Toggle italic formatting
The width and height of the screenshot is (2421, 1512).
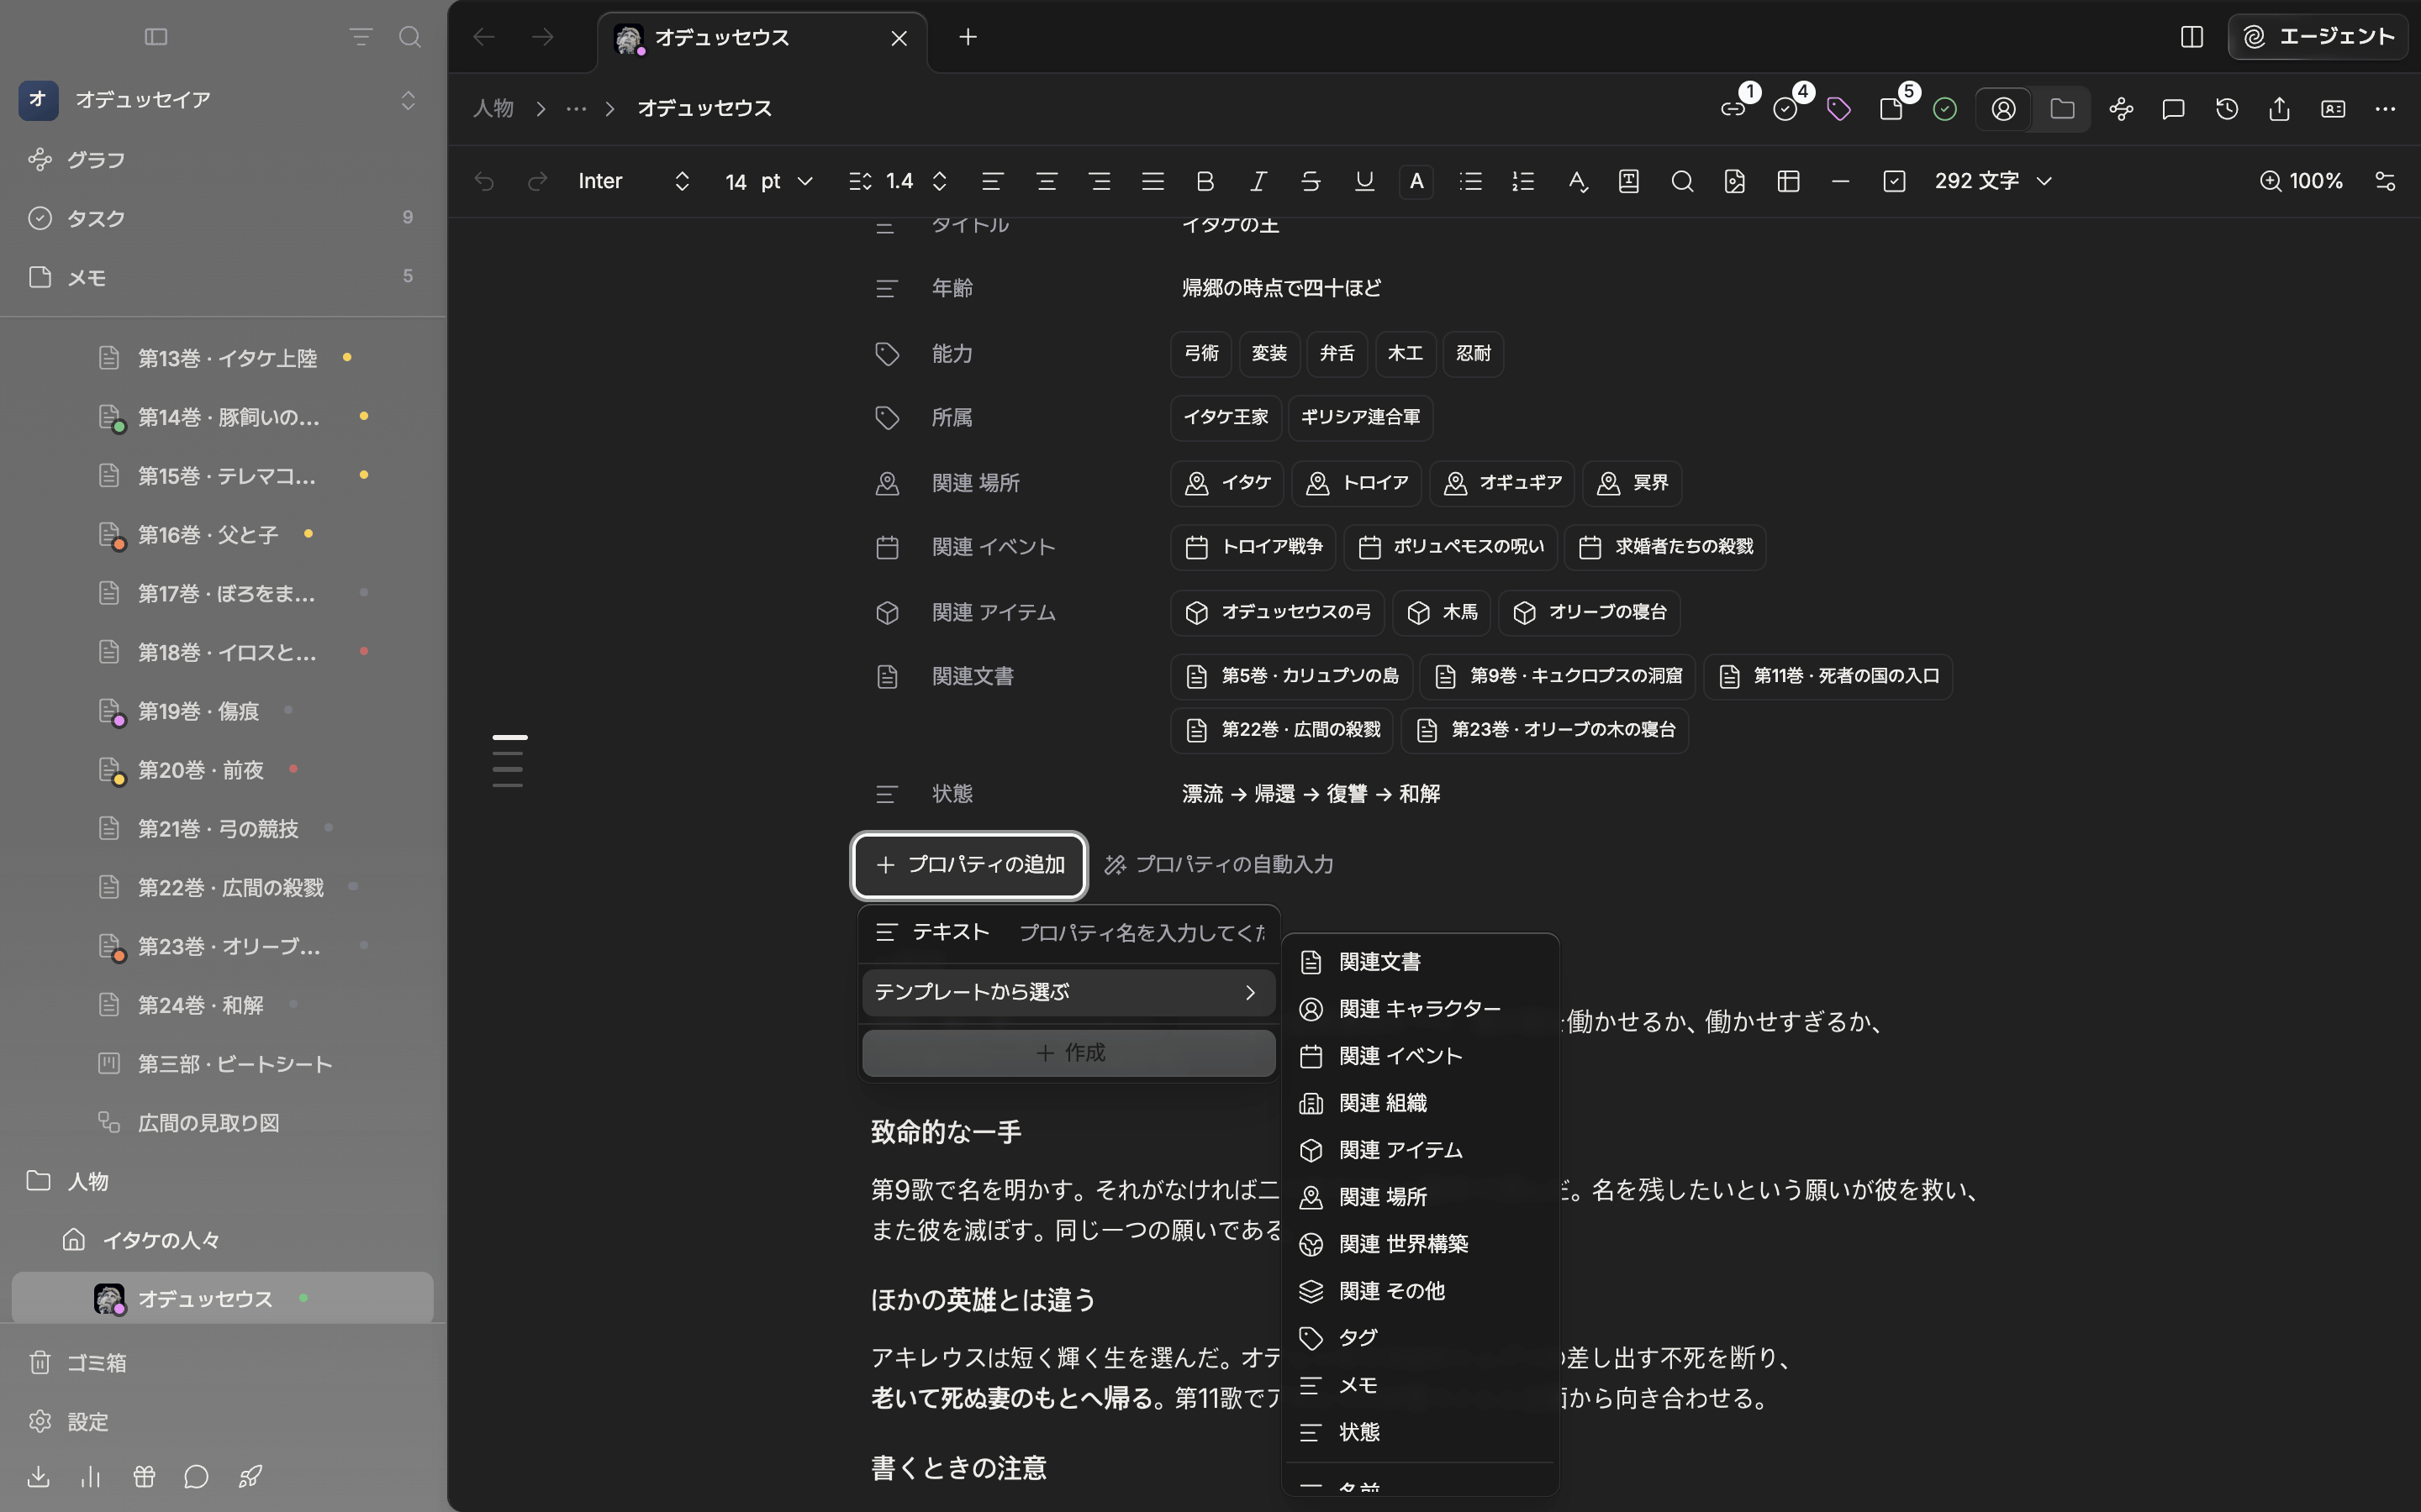(1258, 181)
